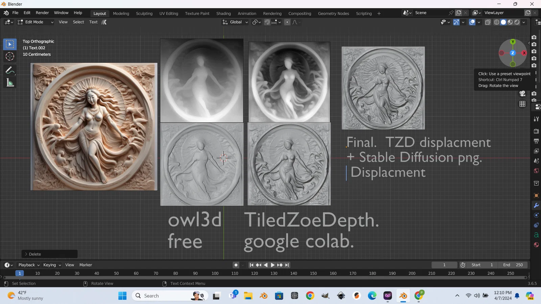Open the Object Constraints properties tab
The width and height of the screenshot is (541, 304).
[536, 225]
